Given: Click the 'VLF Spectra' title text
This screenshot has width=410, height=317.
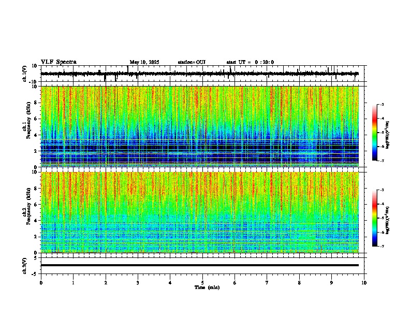Looking at the screenshot, I should pos(58,62).
